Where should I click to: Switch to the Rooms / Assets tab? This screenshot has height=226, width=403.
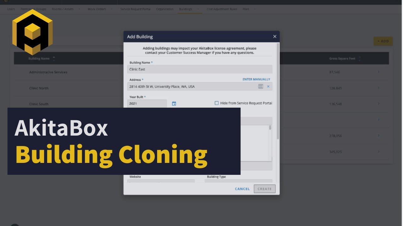pyautogui.click(x=62, y=9)
